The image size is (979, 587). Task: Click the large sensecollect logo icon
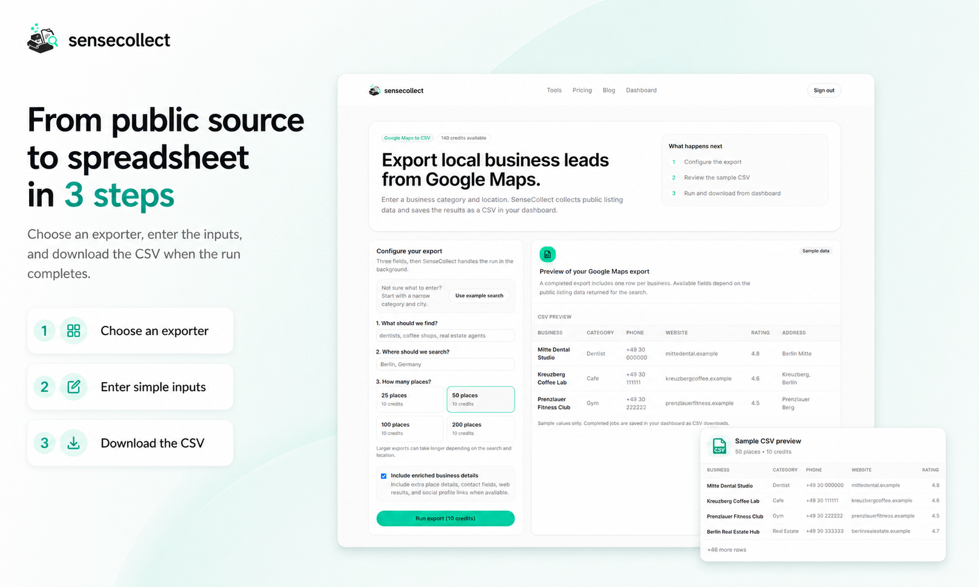43,39
